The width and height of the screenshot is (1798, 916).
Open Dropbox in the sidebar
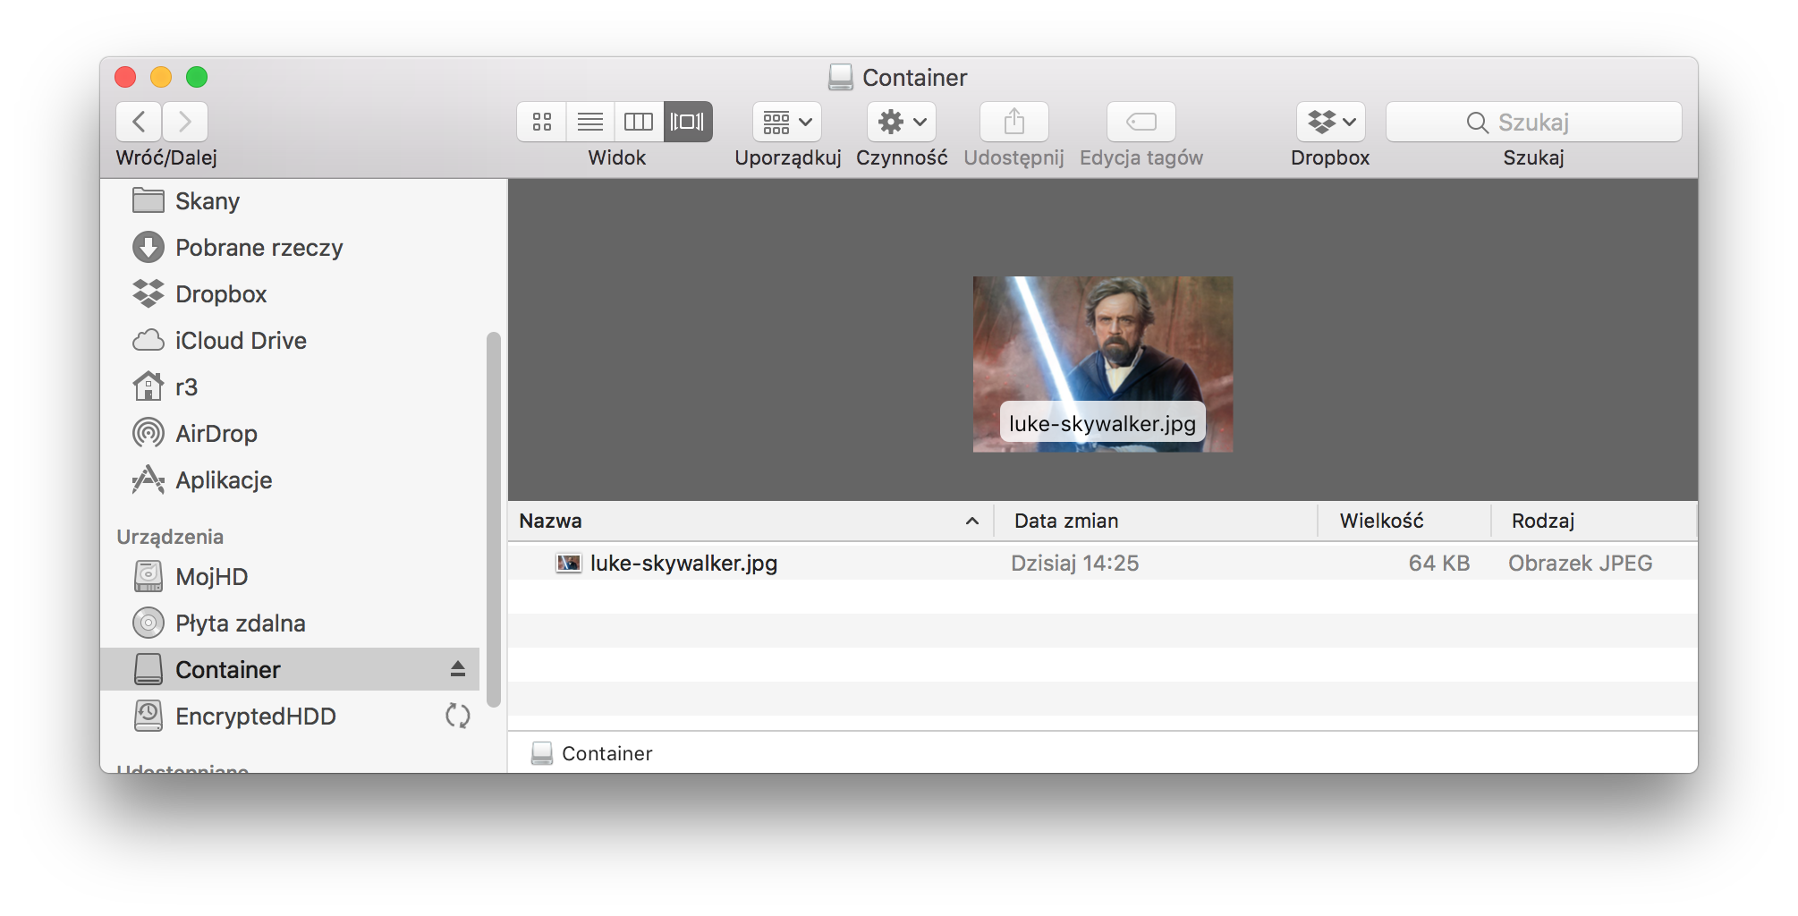tap(290, 294)
